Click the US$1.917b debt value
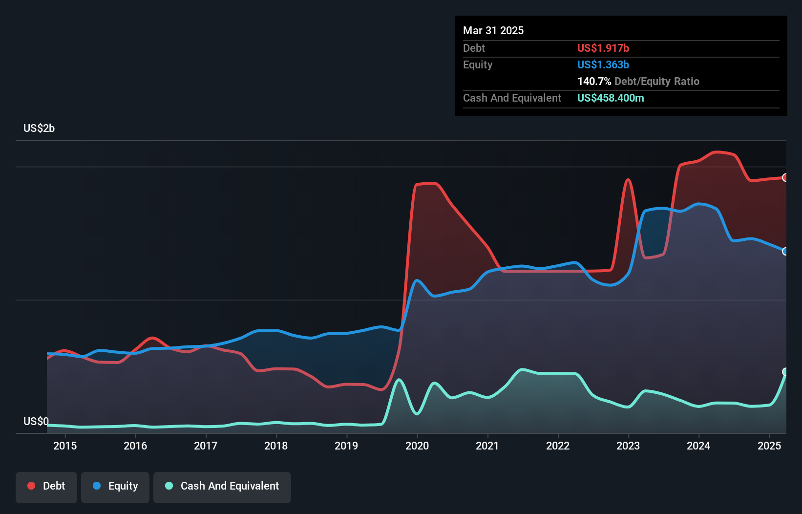The width and height of the screenshot is (802, 514). pos(603,48)
